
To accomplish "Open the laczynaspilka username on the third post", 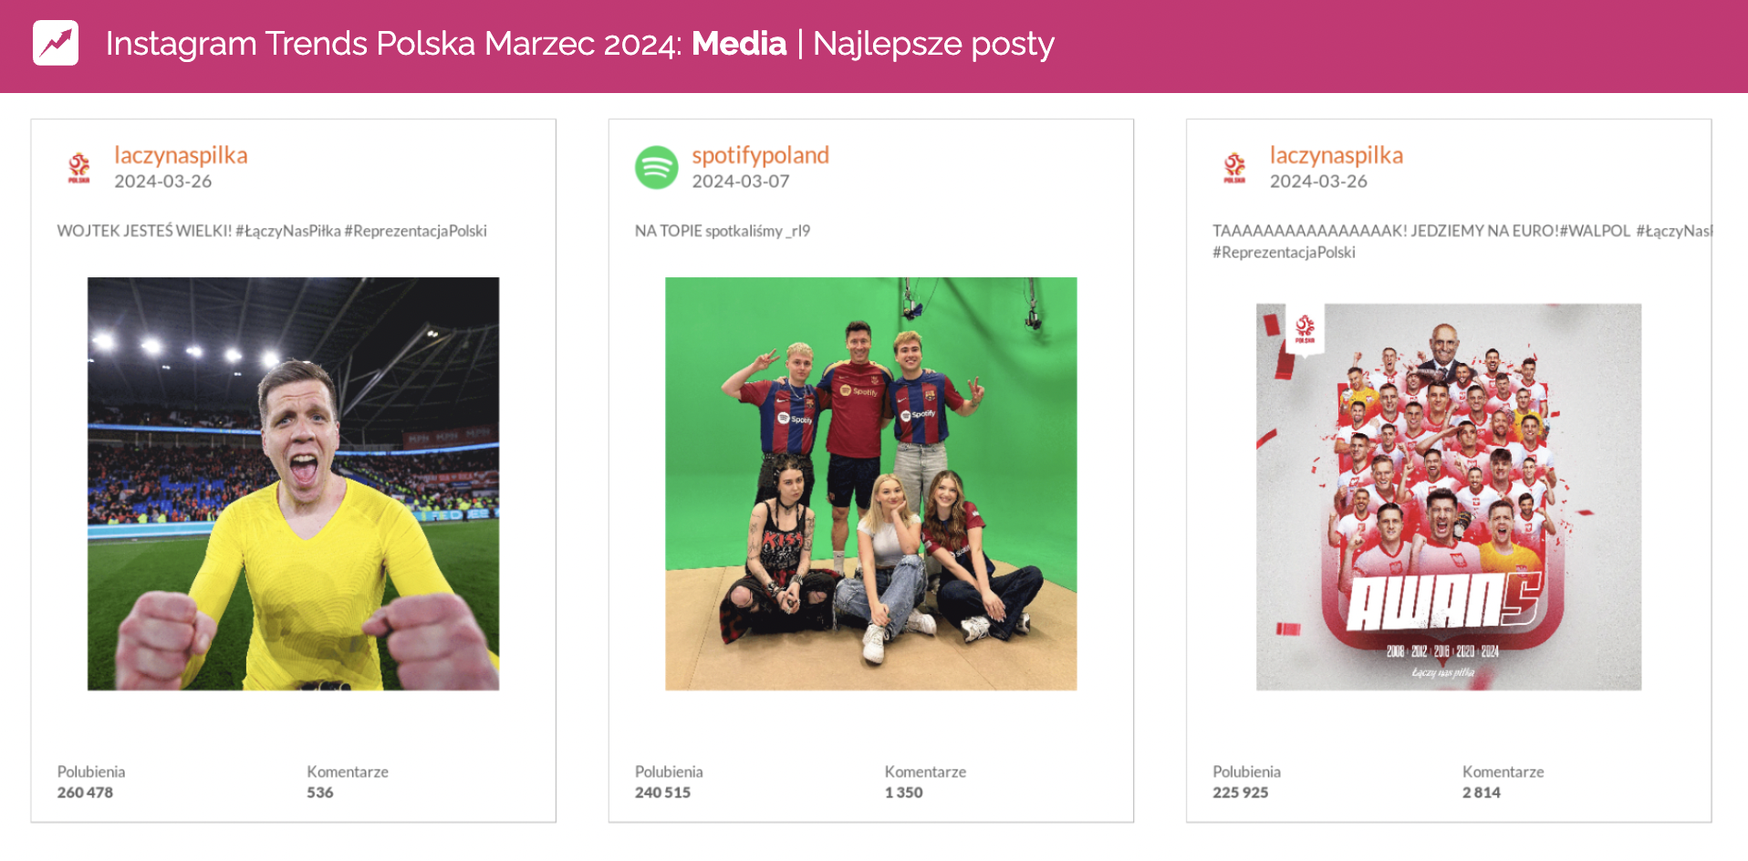I will click(x=1337, y=154).
